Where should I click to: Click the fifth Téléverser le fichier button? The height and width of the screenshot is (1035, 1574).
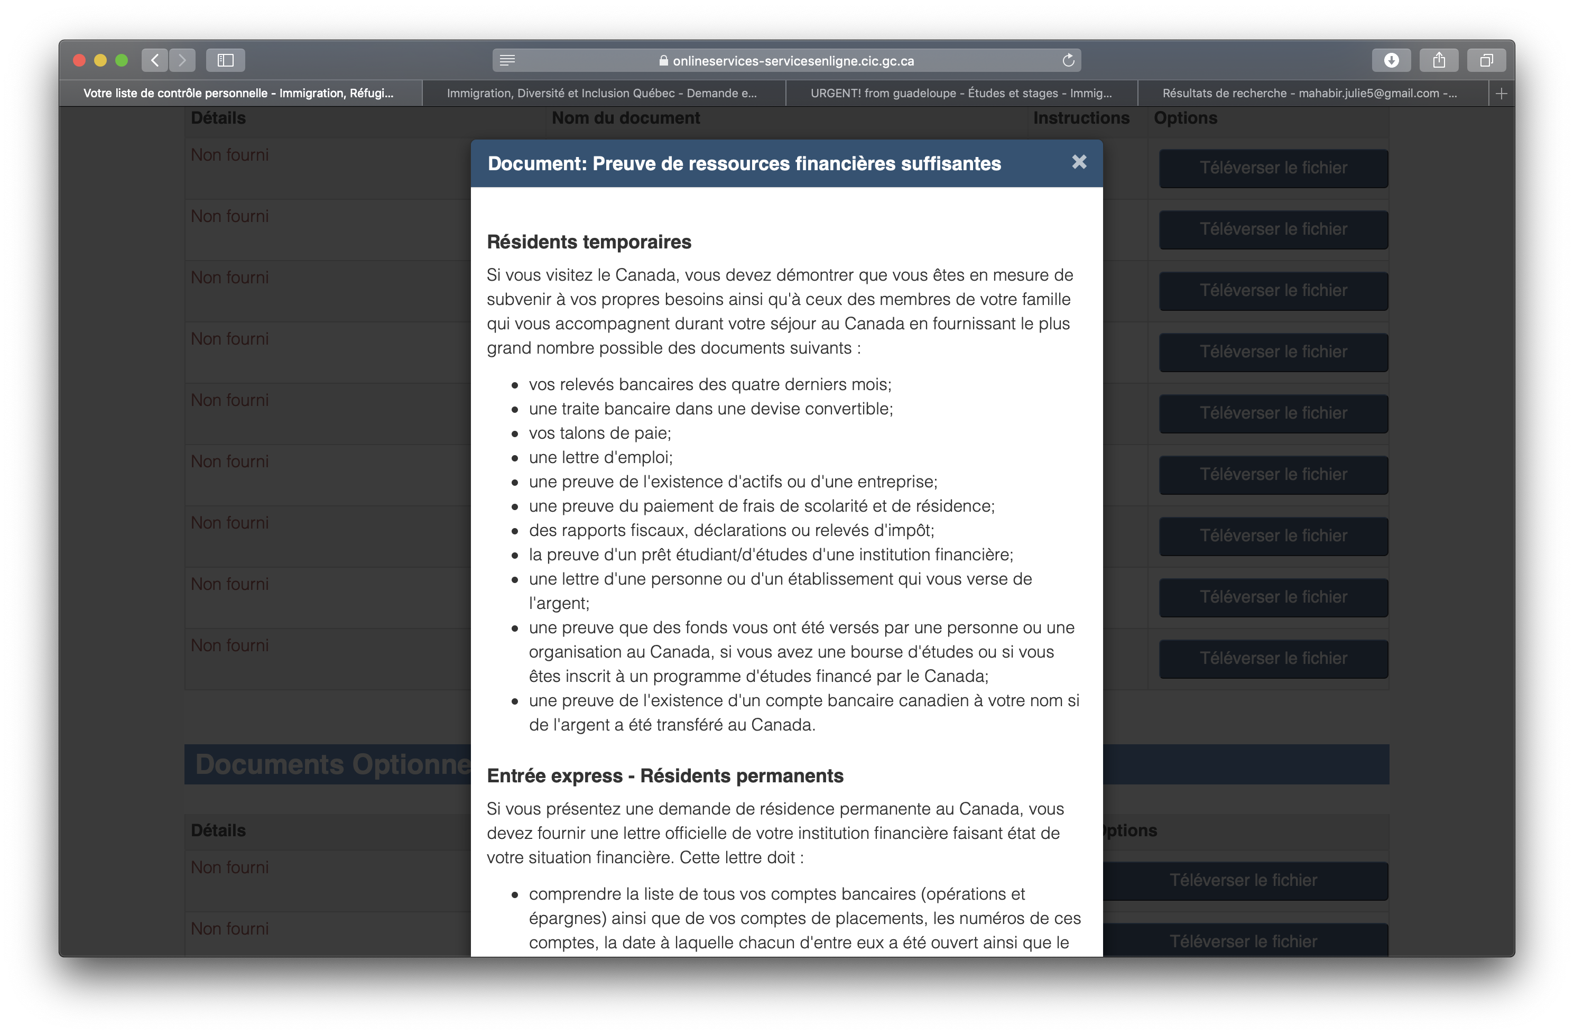1273,413
